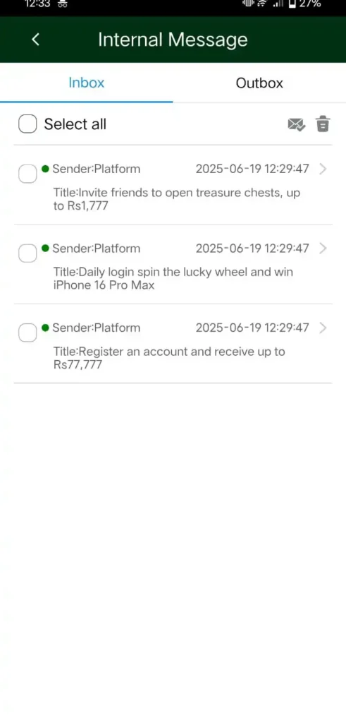Click the trash delete icon

click(x=323, y=124)
